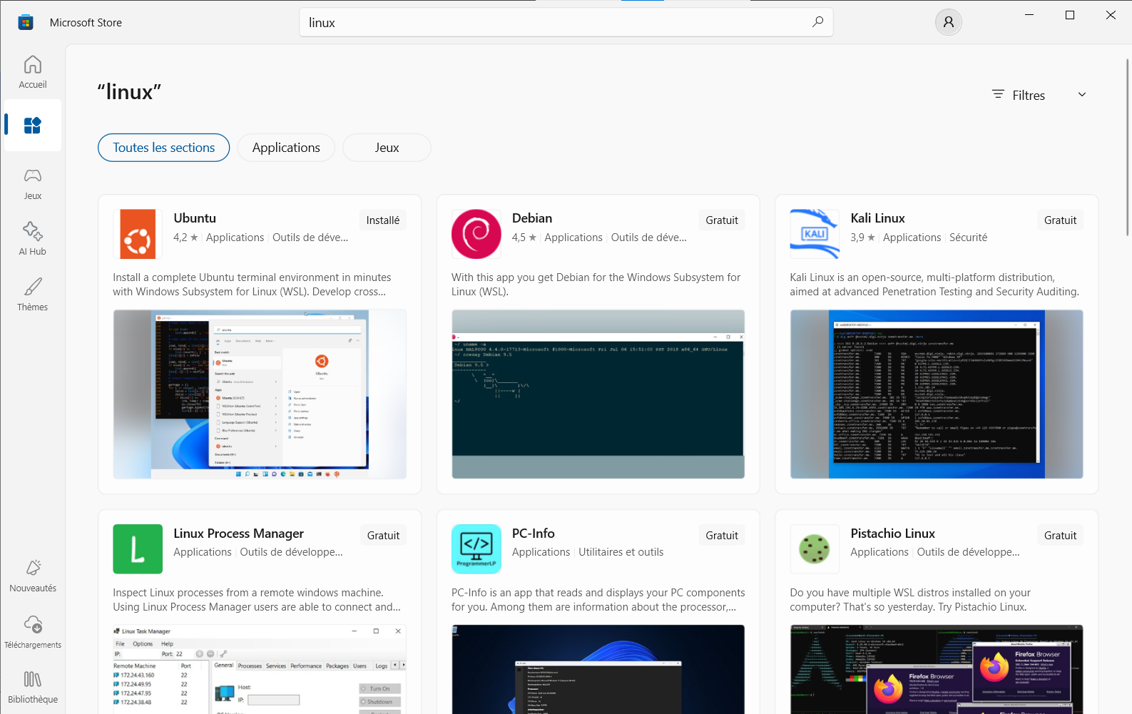Click the Installé button for Ubuntu
The width and height of the screenshot is (1132, 714).
(383, 220)
